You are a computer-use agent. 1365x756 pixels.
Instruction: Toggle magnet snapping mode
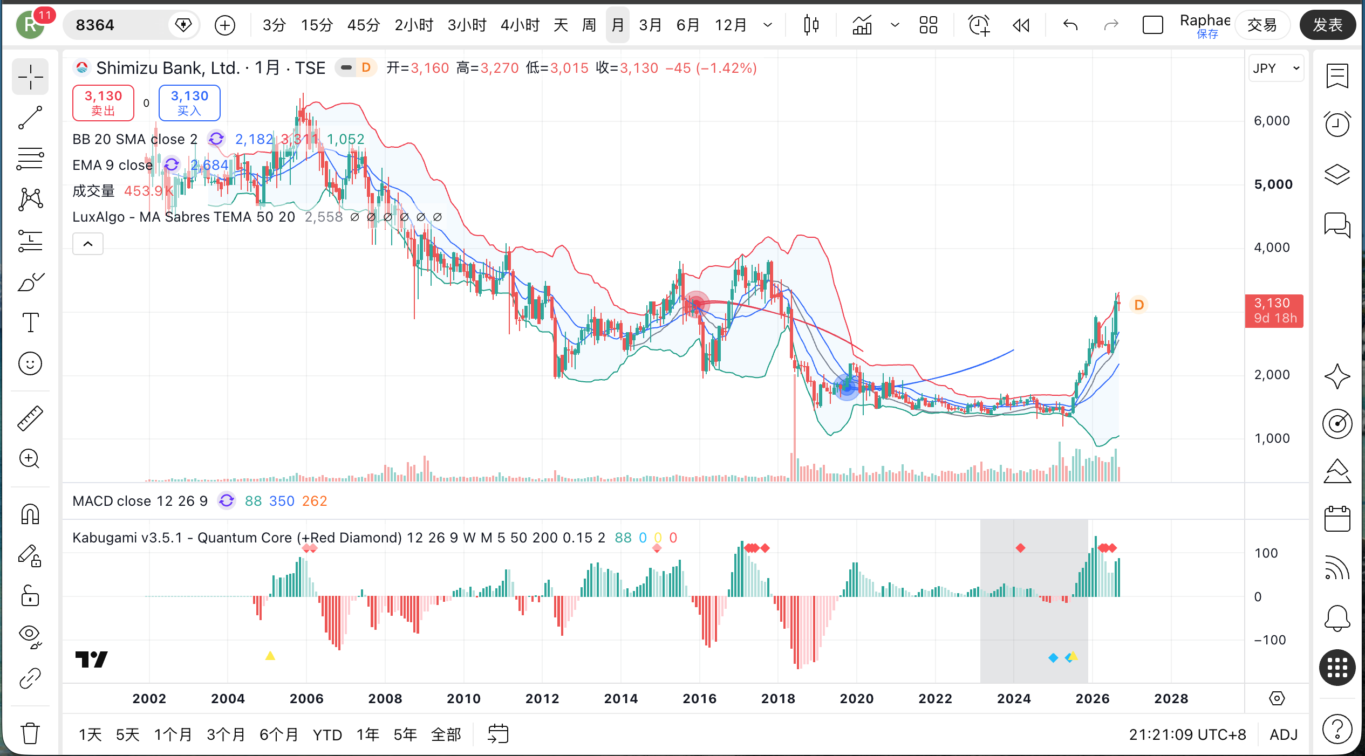(x=30, y=514)
